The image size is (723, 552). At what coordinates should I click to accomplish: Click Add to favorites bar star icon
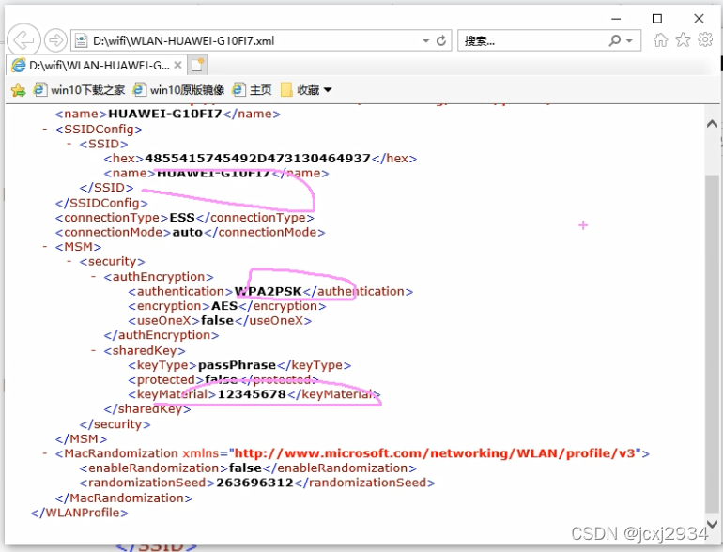(x=19, y=90)
